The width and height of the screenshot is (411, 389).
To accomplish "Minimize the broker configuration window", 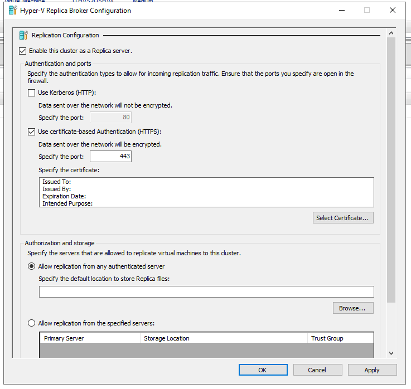I will coord(342,10).
